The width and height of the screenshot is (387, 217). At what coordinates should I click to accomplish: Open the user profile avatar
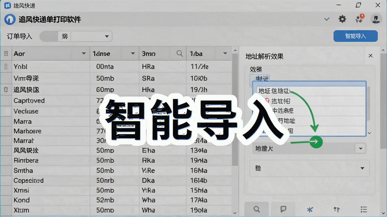coord(376,19)
